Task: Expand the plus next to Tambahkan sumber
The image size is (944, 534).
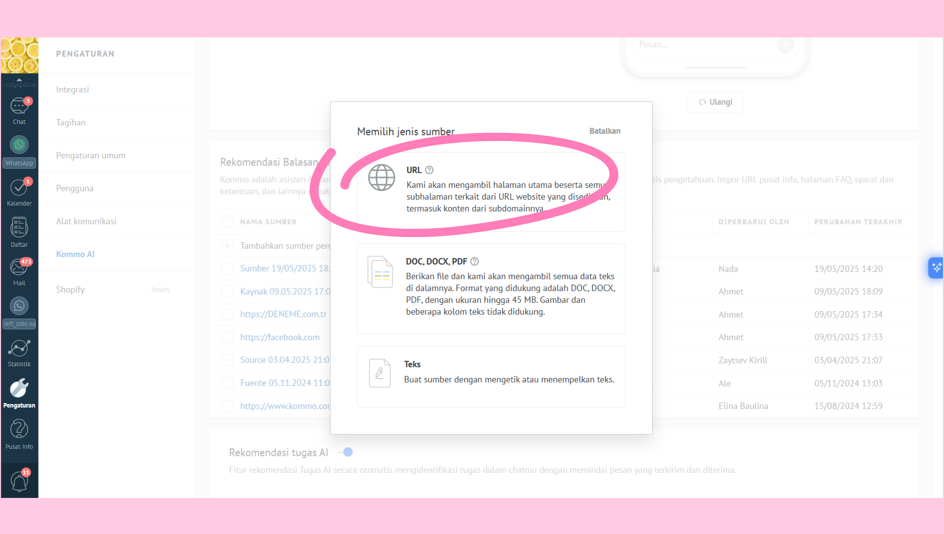Action: click(x=227, y=246)
